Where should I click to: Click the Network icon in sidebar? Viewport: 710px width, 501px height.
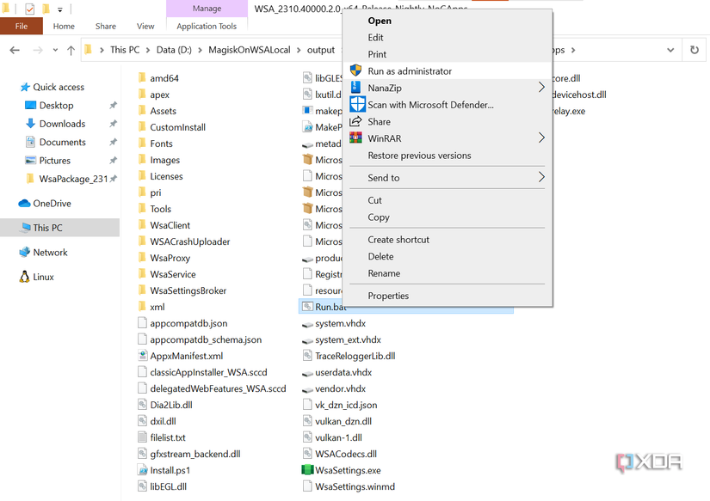pos(24,253)
